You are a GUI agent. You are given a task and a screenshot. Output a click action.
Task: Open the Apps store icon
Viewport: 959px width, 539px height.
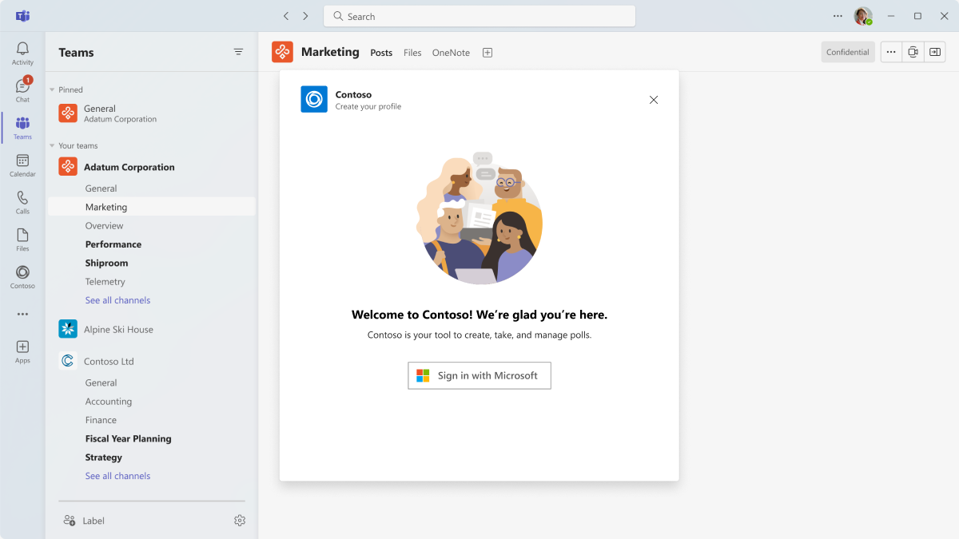click(22, 351)
